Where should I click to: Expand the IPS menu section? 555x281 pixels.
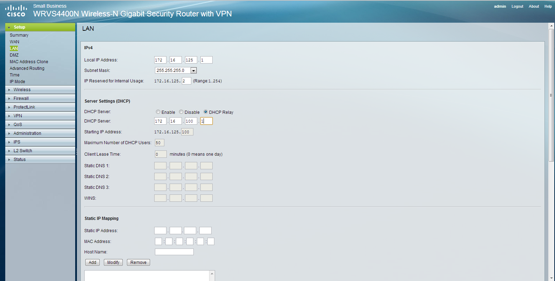[x=40, y=142]
